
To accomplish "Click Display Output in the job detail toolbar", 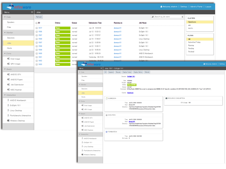I will pyautogui.click(x=127, y=72).
